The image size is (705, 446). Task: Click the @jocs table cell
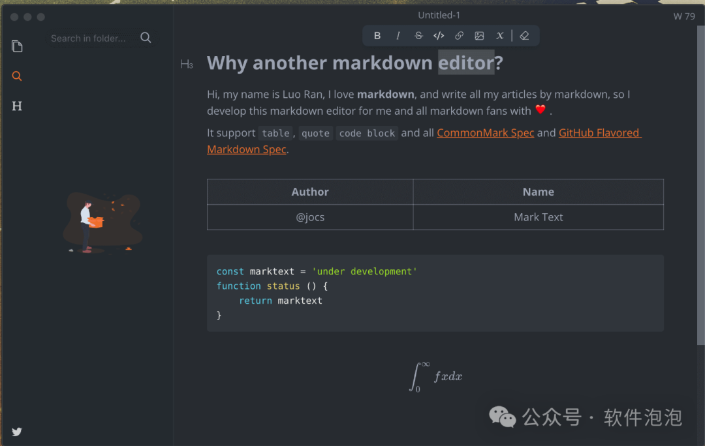tap(310, 217)
